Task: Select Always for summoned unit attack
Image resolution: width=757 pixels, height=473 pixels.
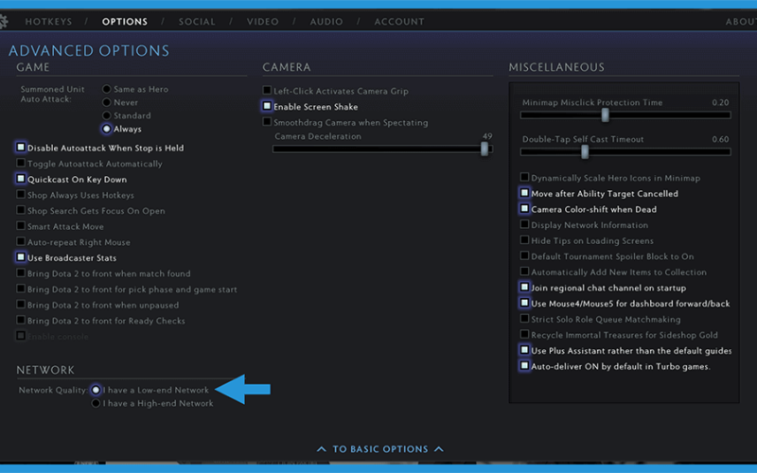Action: [x=107, y=129]
